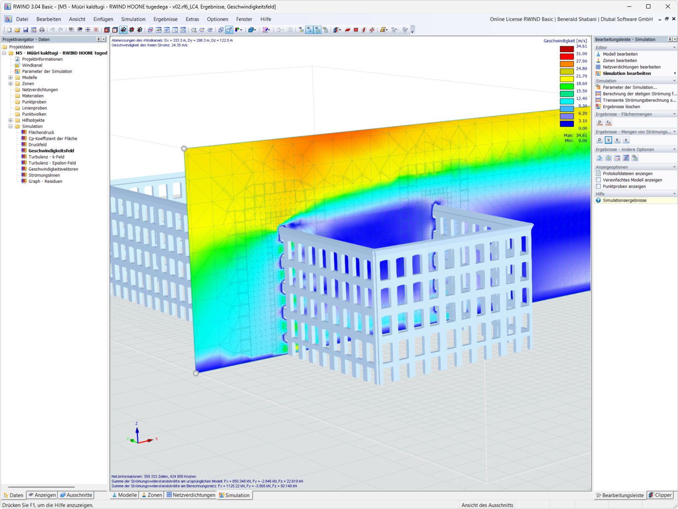This screenshot has width=678, height=509.
Task: Enable Punktproben anzeigen checkbox
Action: pyautogui.click(x=598, y=186)
